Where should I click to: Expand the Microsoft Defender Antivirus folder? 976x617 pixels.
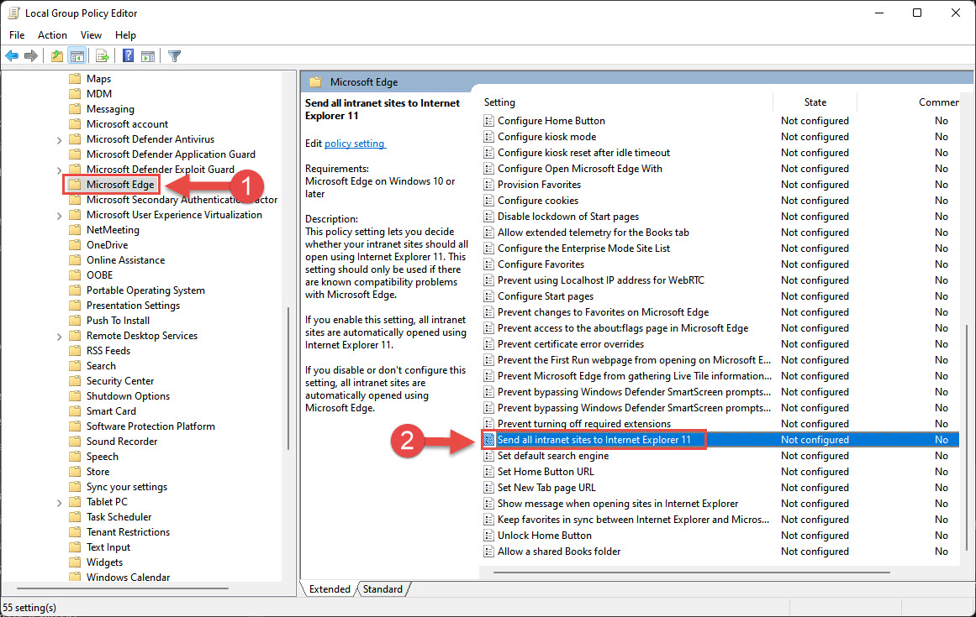pyautogui.click(x=59, y=140)
